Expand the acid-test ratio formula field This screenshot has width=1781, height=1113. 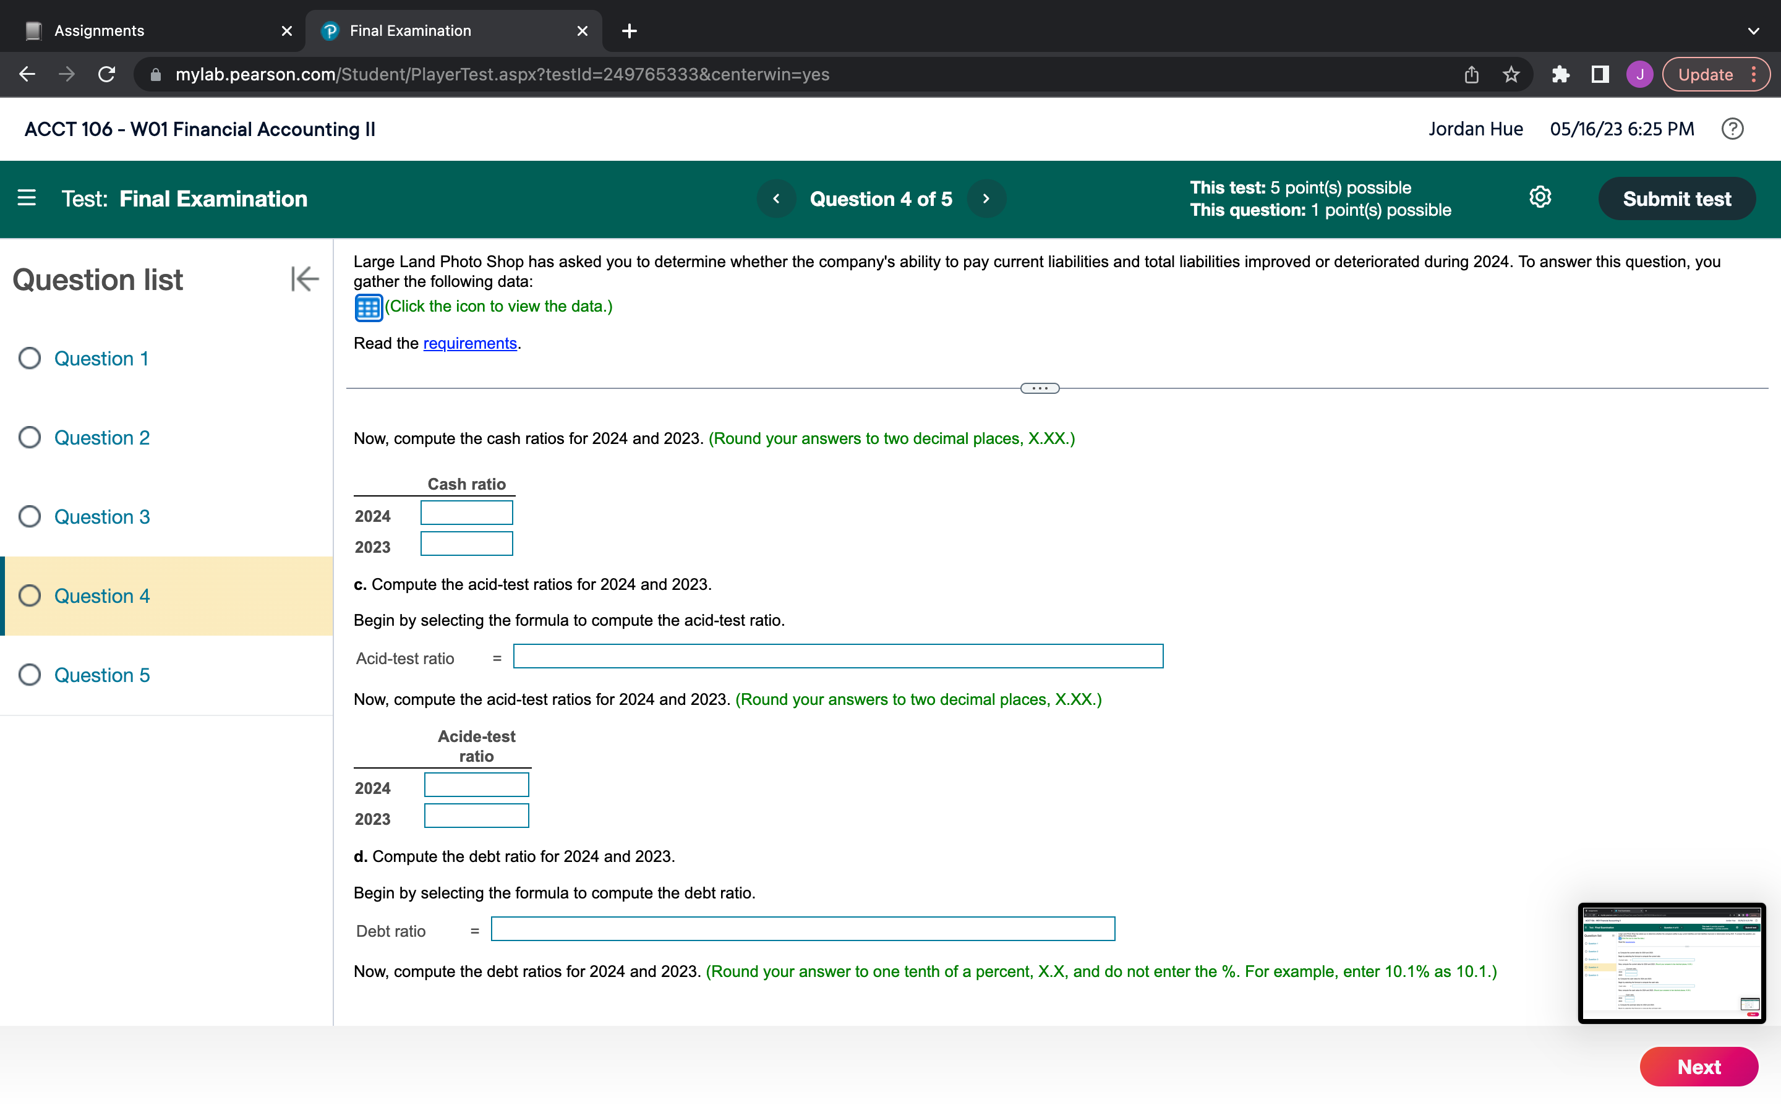coord(837,655)
